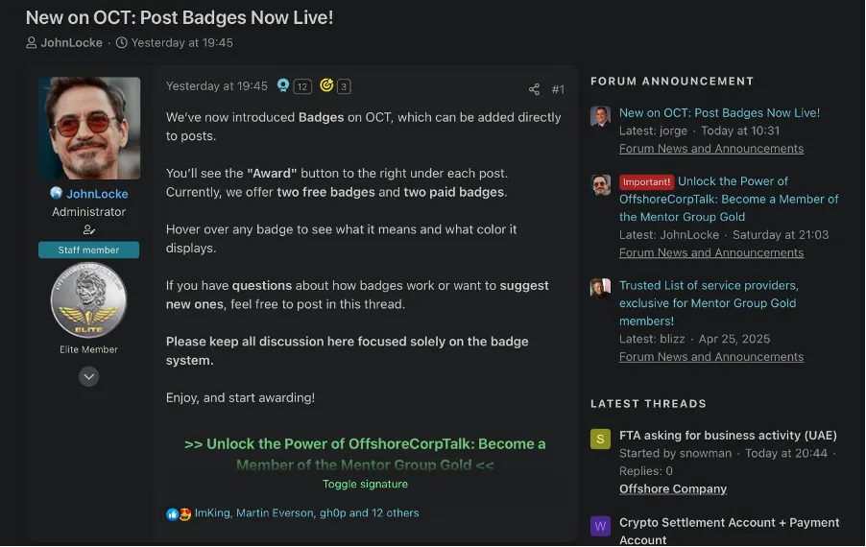Screen dimensions: 866x547
Task: Open JohnLocke's profile from thread header author
Action: pos(71,42)
